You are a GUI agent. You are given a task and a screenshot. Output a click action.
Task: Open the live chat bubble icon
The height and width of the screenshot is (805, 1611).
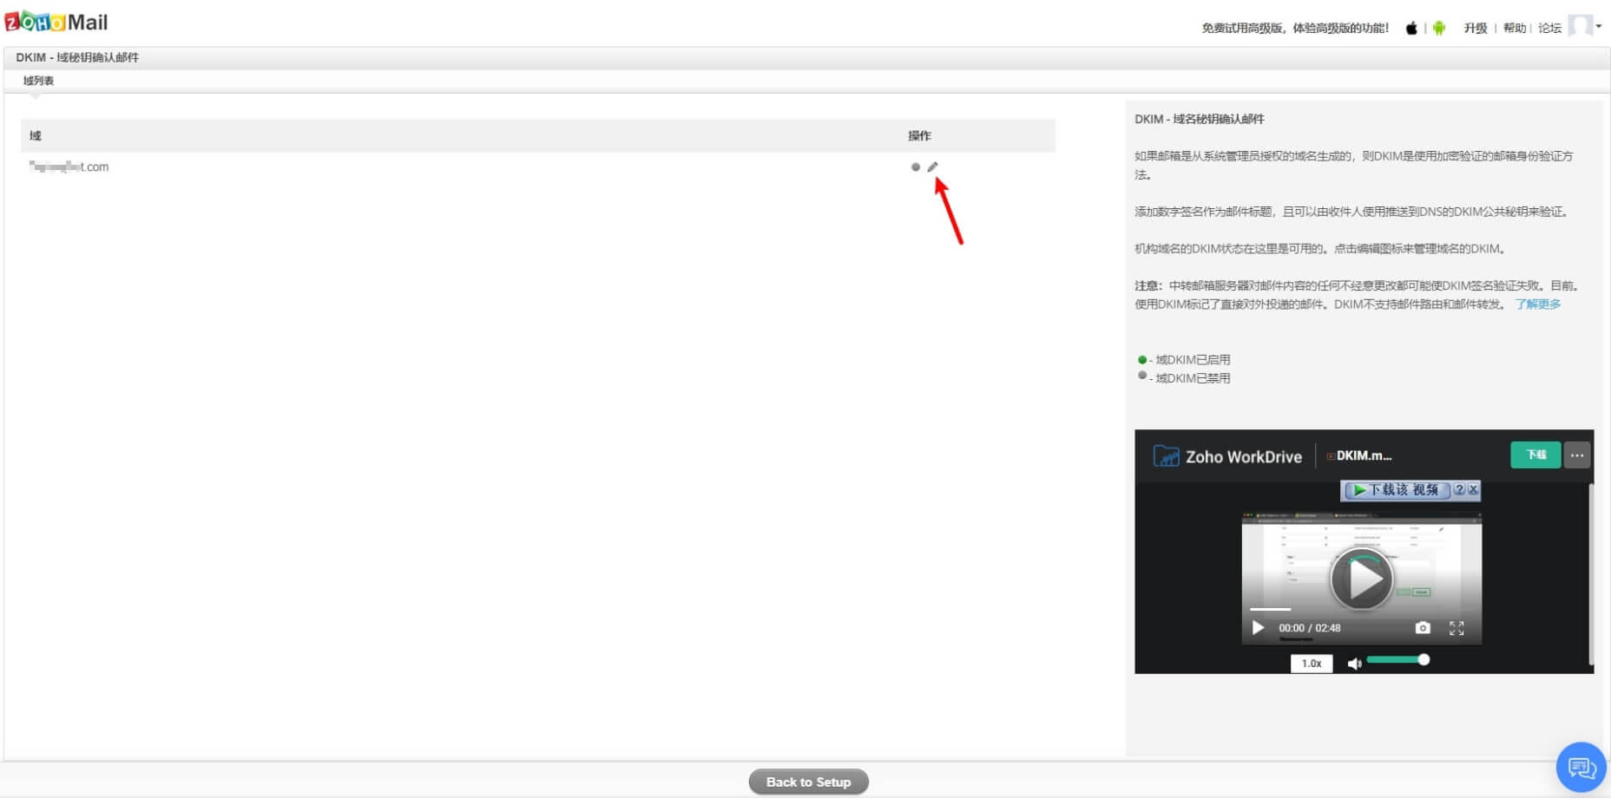[x=1581, y=767]
